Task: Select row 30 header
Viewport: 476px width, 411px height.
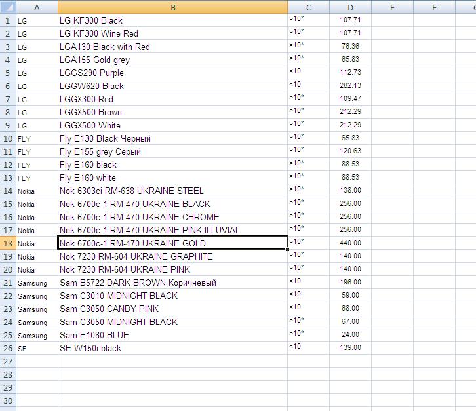Action: point(8,401)
